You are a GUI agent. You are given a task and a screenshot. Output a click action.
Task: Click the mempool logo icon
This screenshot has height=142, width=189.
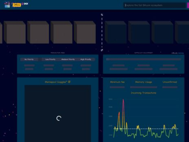pyautogui.click(x=7, y=4)
